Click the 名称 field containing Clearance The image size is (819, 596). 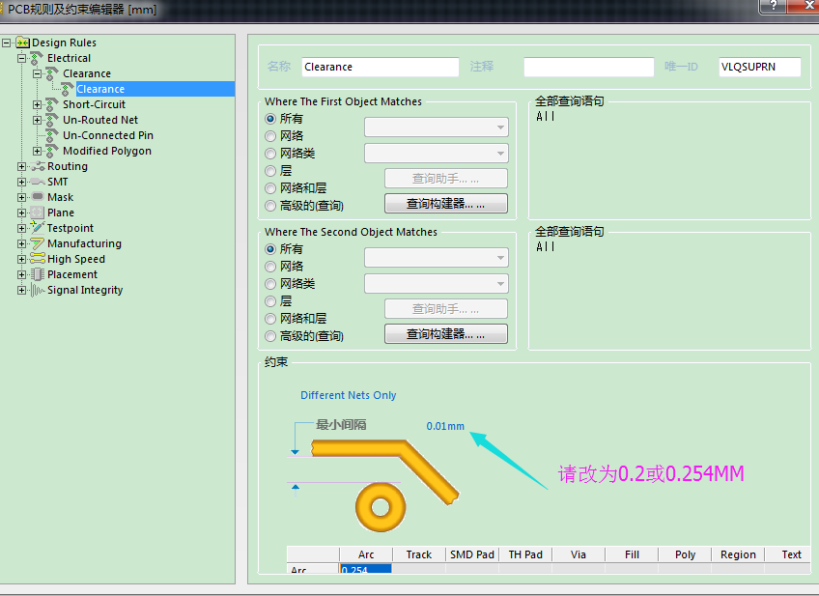pos(380,67)
